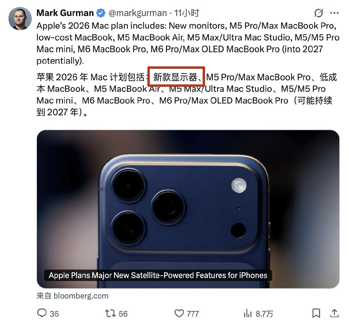Open the @markgurman handle link

(138, 13)
